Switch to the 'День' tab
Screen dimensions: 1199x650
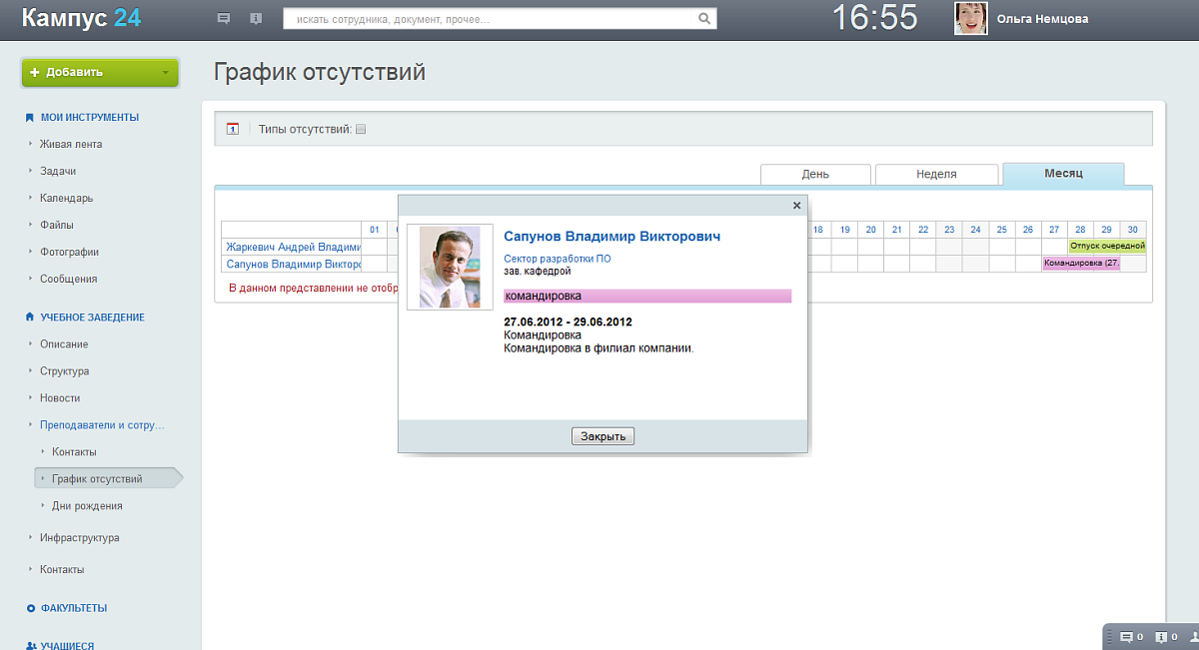coord(815,174)
